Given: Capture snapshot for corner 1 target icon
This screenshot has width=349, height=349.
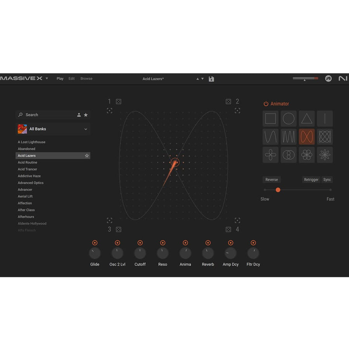Looking at the screenshot, I should pyautogui.click(x=109, y=111).
